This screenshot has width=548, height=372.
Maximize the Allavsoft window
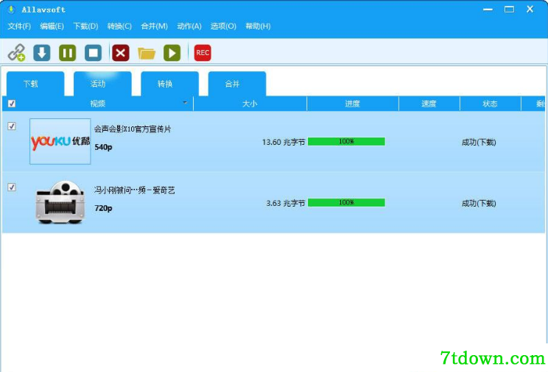tap(509, 10)
